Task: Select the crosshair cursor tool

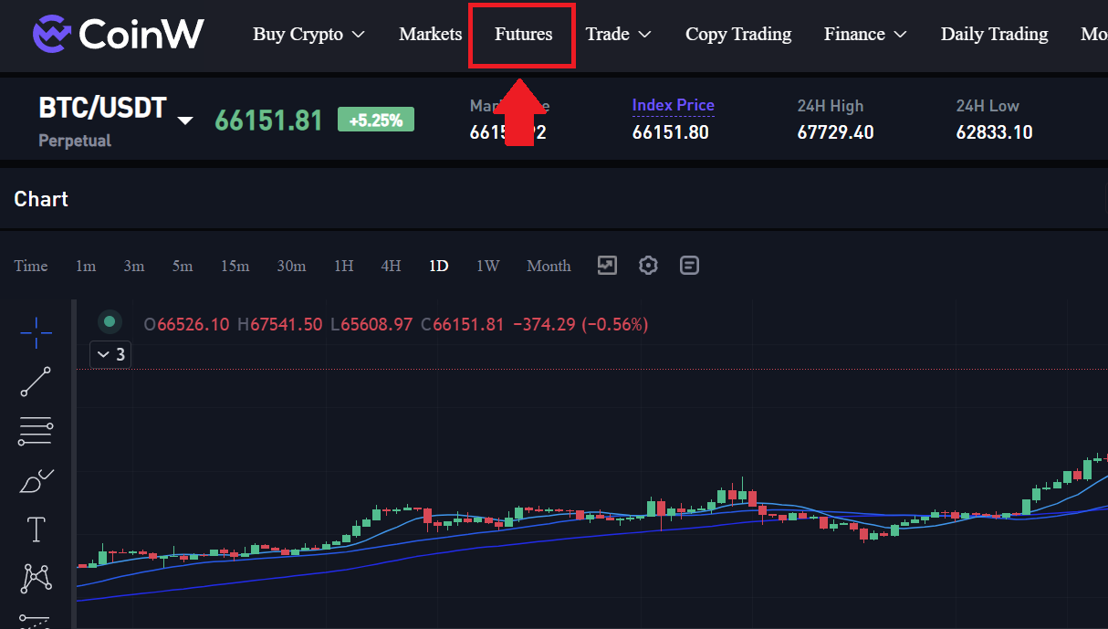Action: [x=36, y=332]
